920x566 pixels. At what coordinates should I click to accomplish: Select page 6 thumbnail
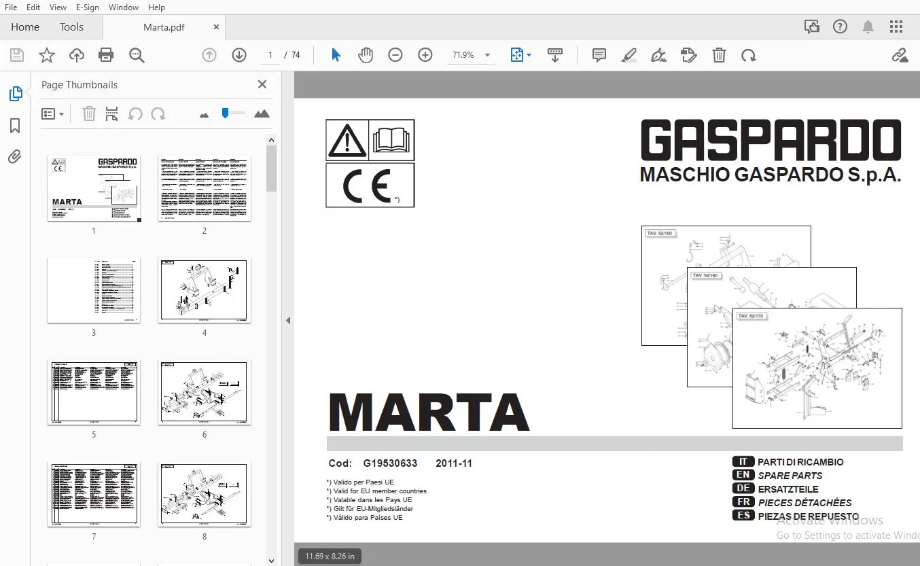(205, 392)
